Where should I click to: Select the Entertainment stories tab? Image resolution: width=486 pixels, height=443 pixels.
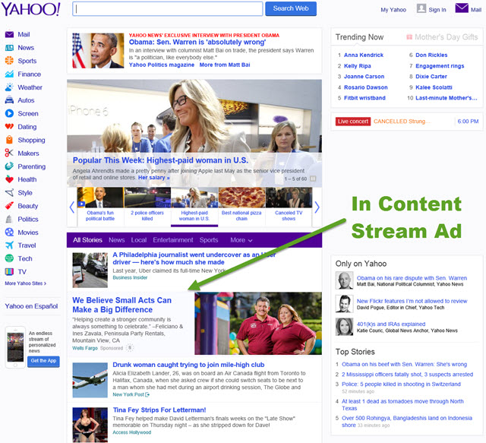click(173, 240)
